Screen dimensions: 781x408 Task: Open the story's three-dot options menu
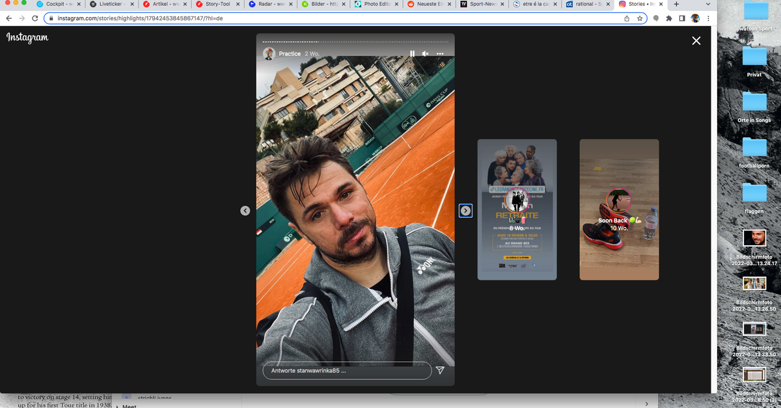point(440,53)
